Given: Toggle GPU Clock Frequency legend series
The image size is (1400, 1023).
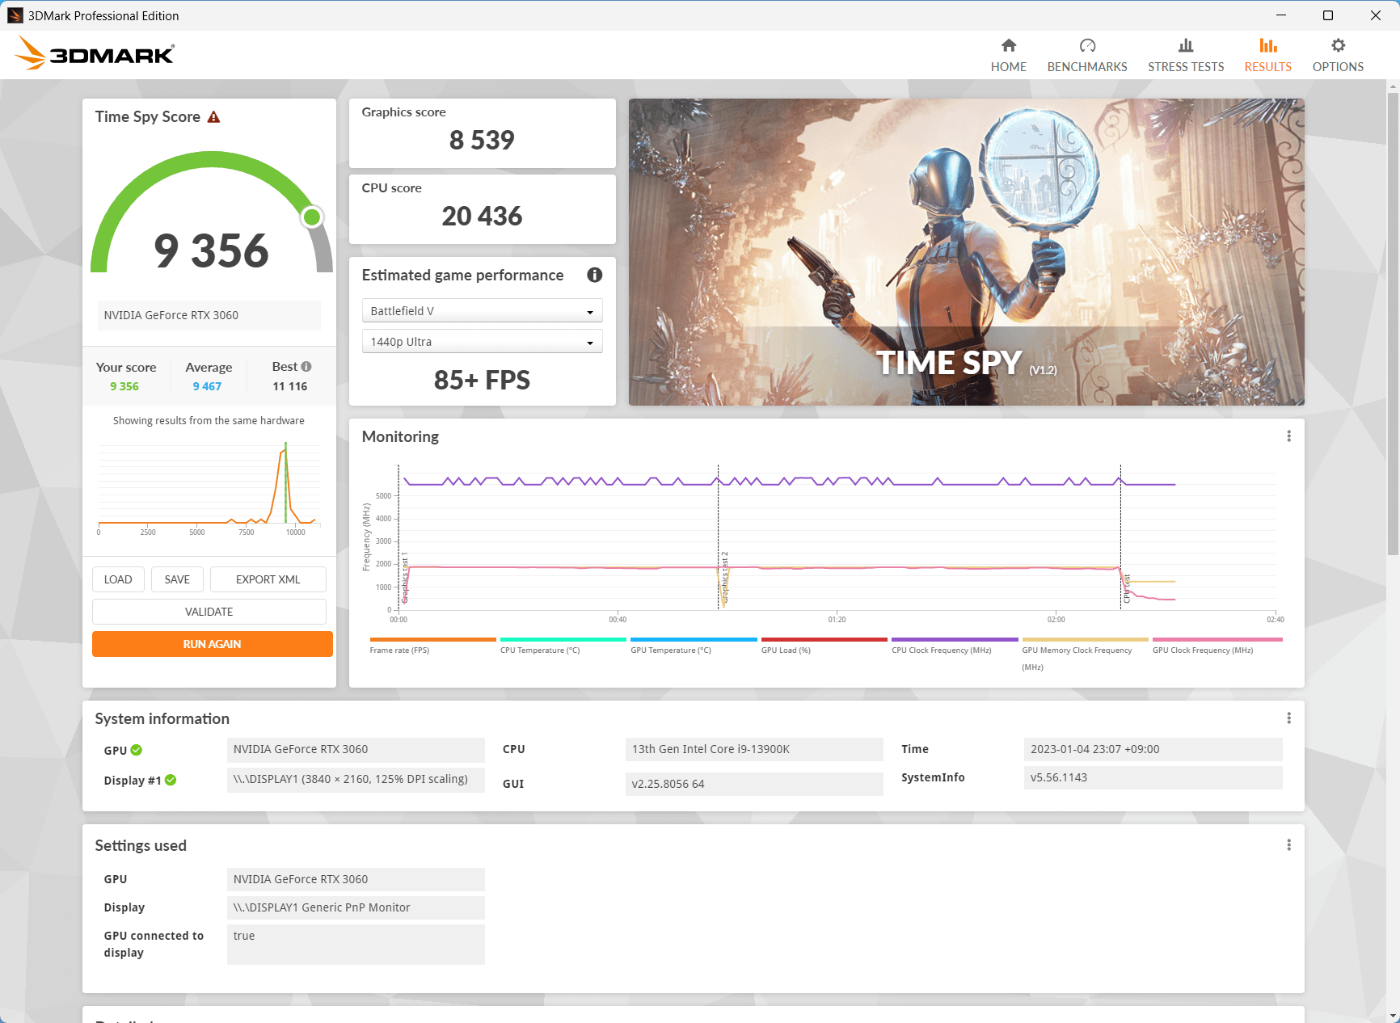Looking at the screenshot, I should (1217, 646).
